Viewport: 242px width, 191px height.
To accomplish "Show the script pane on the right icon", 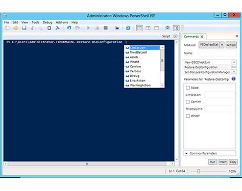I will (x=148, y=28).
